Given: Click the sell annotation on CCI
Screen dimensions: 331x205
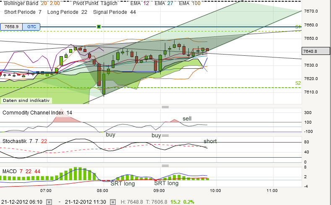Looking at the screenshot, I should (187, 119).
